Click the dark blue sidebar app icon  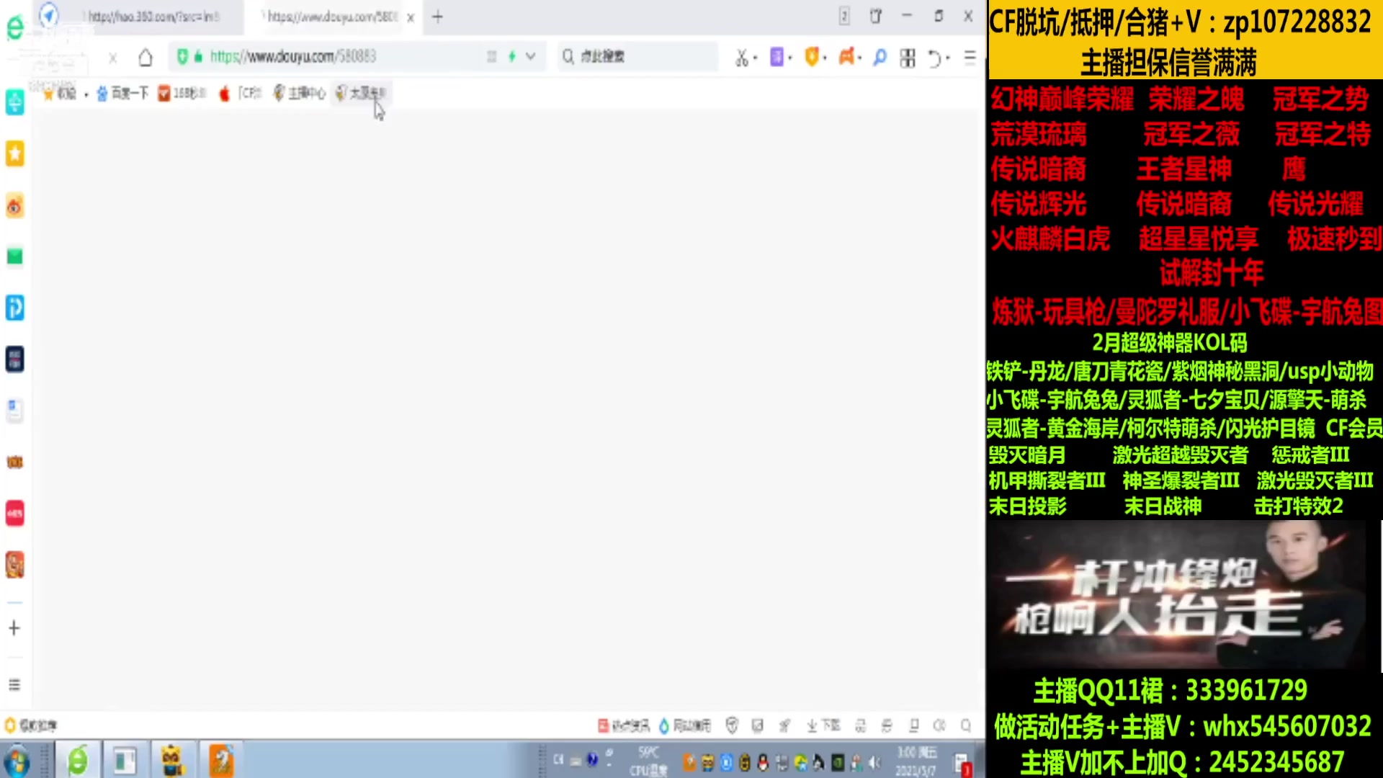coord(15,359)
